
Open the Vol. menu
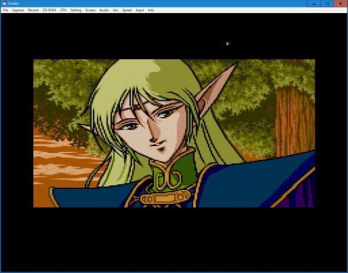[116, 10]
